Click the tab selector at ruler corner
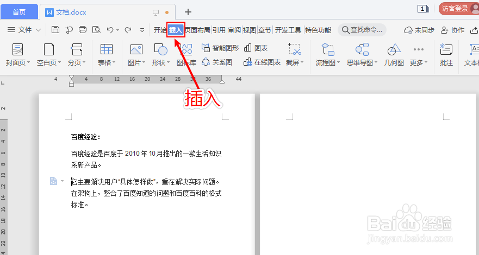The height and width of the screenshot is (255, 479). [3, 82]
